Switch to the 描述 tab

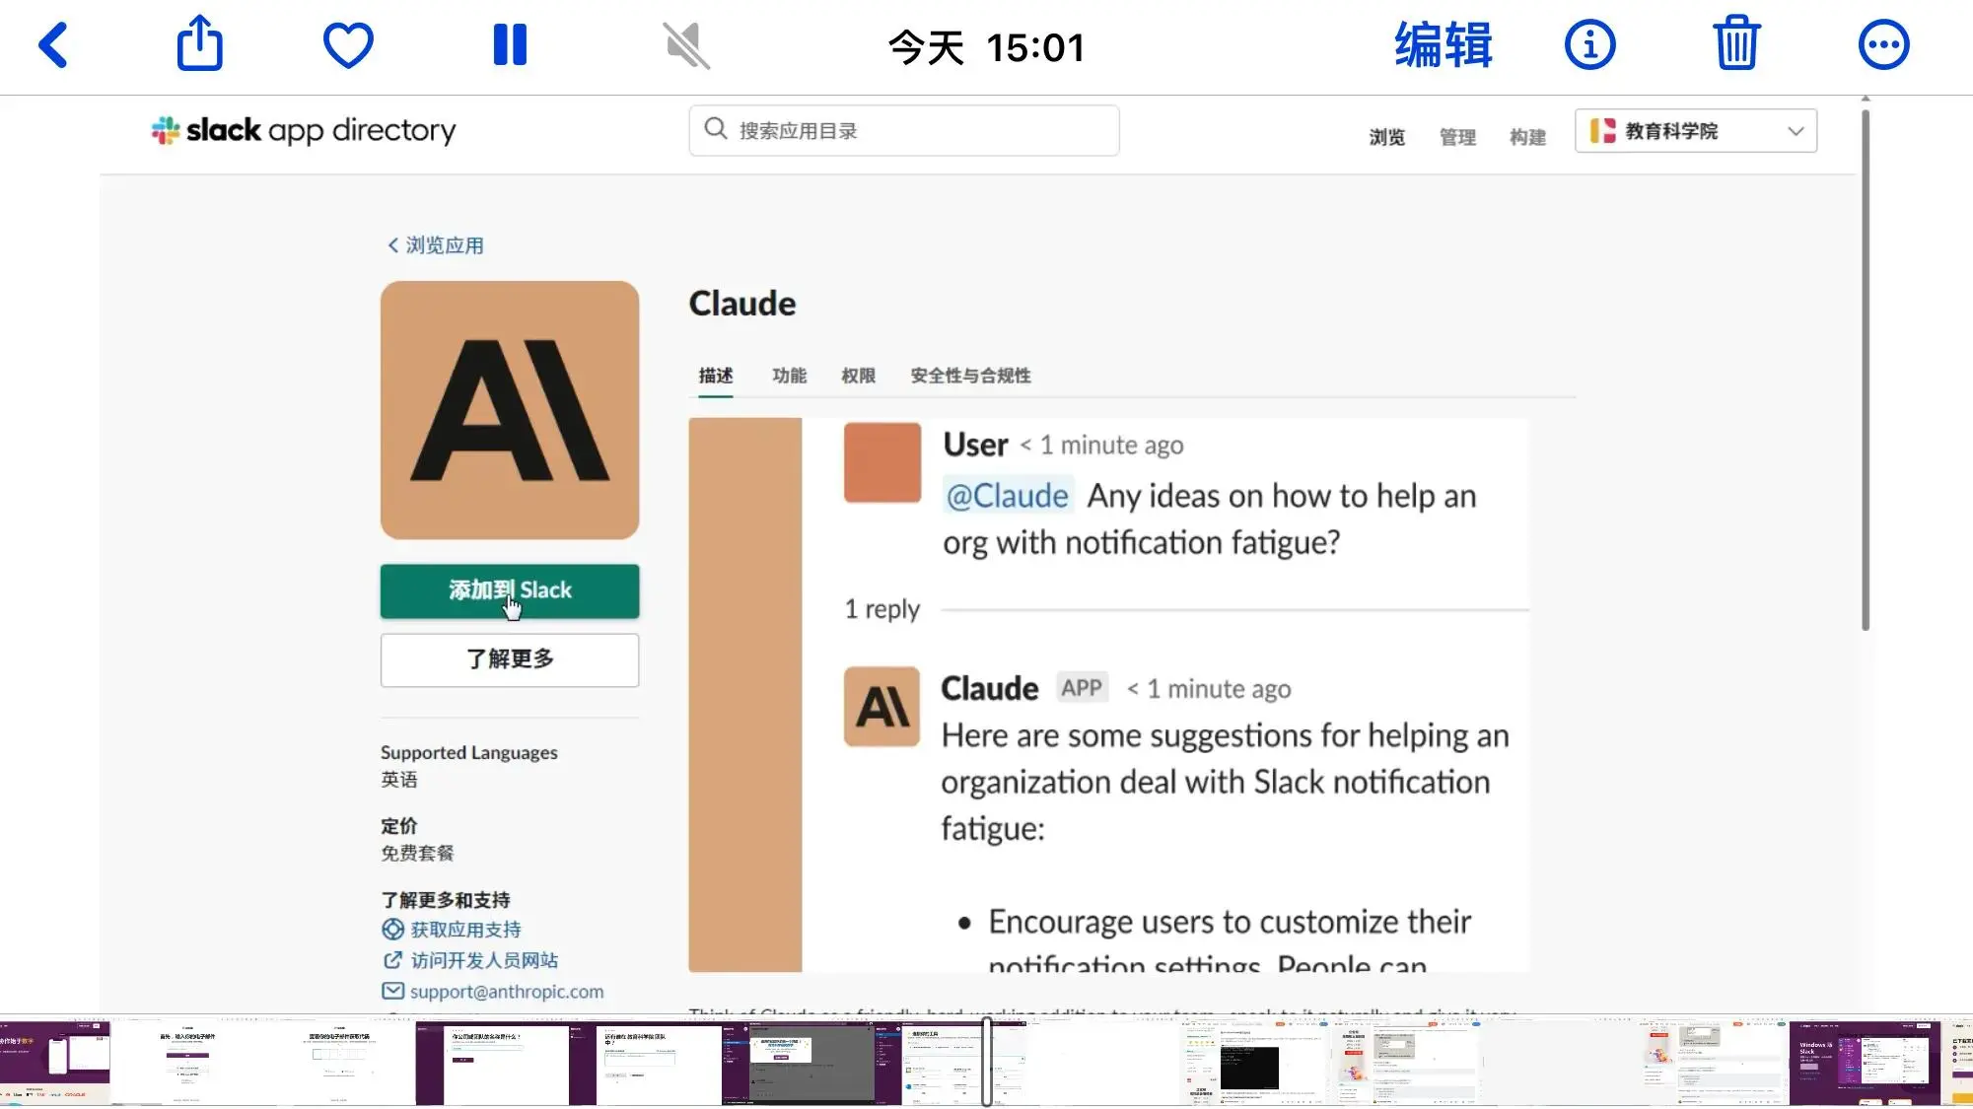point(716,376)
